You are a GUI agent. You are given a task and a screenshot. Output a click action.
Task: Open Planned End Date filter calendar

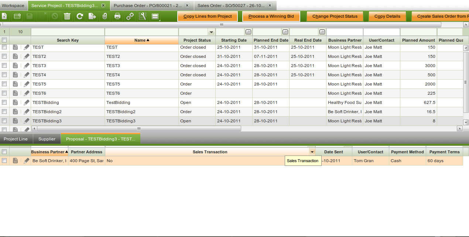(x=285, y=32)
